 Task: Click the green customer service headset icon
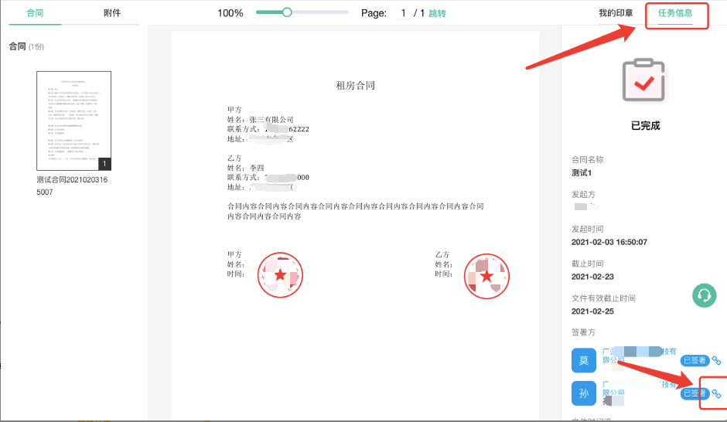(704, 295)
